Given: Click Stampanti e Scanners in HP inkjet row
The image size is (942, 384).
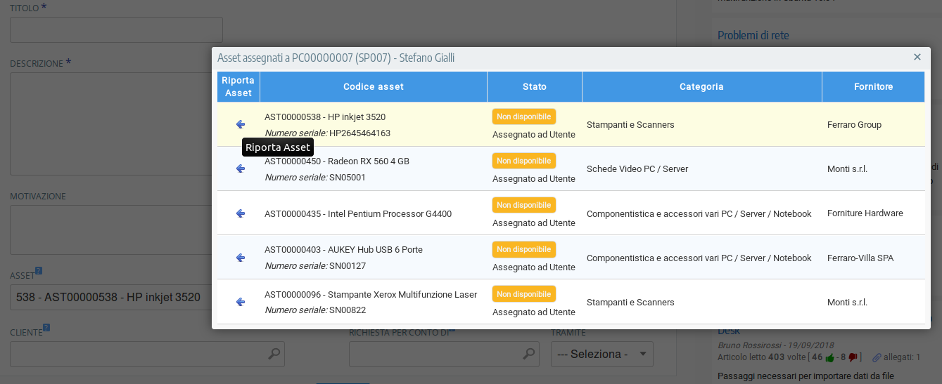Looking at the screenshot, I should coord(630,125).
